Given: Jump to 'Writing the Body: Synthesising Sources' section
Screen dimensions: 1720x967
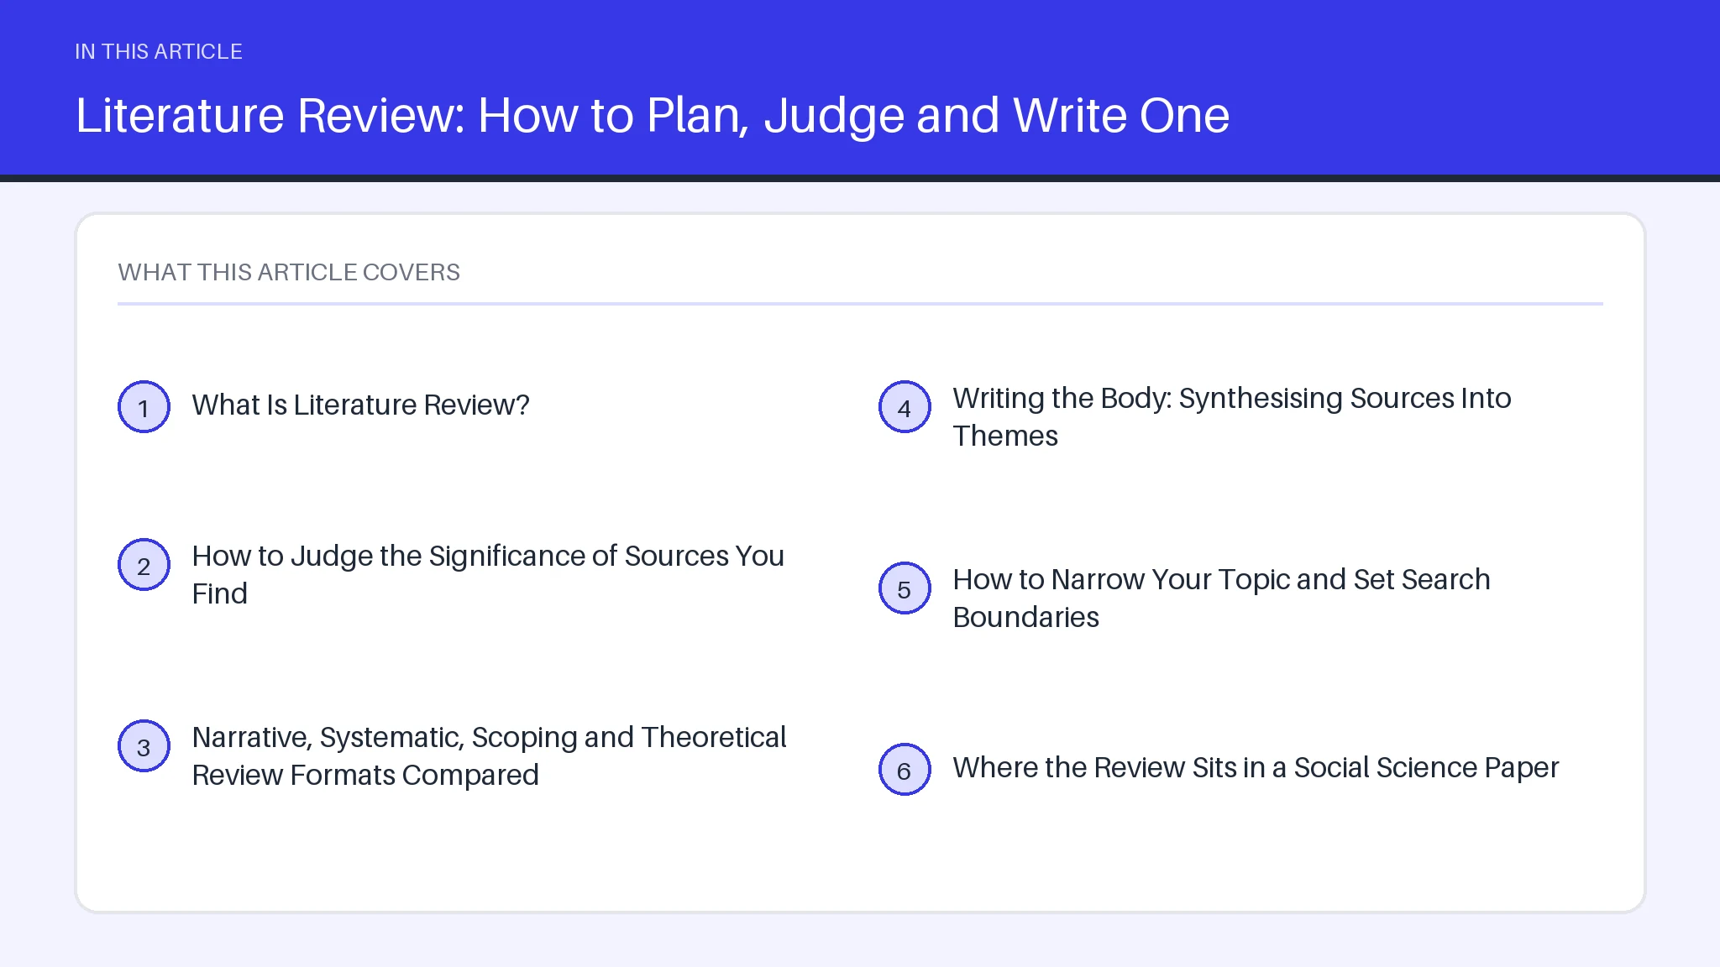Looking at the screenshot, I should point(1231,417).
